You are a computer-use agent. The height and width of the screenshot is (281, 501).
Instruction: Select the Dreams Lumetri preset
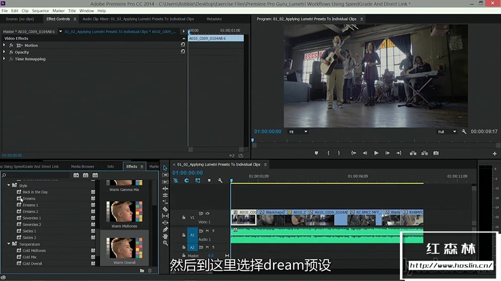(29, 198)
